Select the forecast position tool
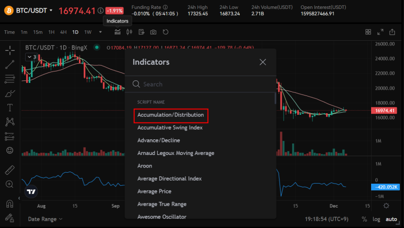404x228 pixels. pyautogui.click(x=9, y=136)
